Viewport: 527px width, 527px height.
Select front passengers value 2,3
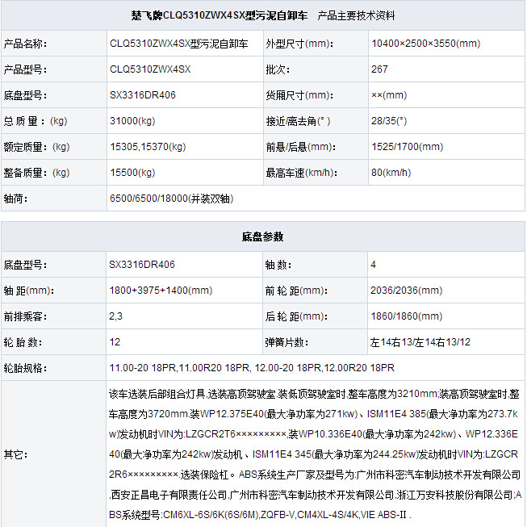[115, 316]
